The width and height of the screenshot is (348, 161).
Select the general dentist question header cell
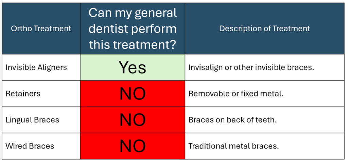(133, 29)
